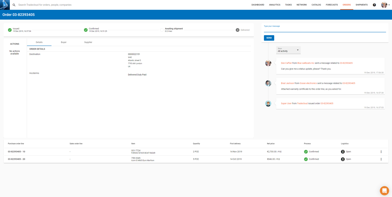Click the Purchase order line column header
This screenshot has height=197, width=392.
[16, 144]
